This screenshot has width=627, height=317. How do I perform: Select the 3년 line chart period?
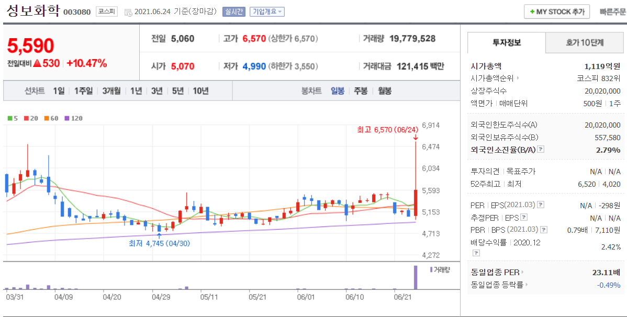(157, 91)
